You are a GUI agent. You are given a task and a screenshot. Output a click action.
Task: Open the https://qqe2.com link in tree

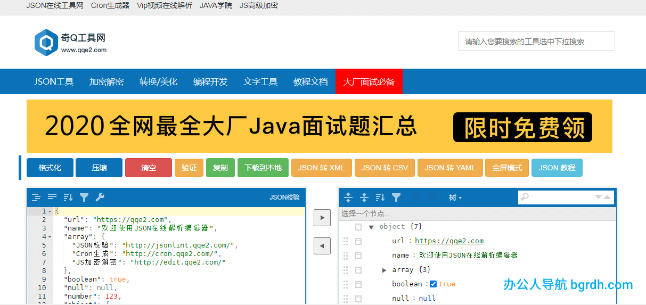point(449,241)
